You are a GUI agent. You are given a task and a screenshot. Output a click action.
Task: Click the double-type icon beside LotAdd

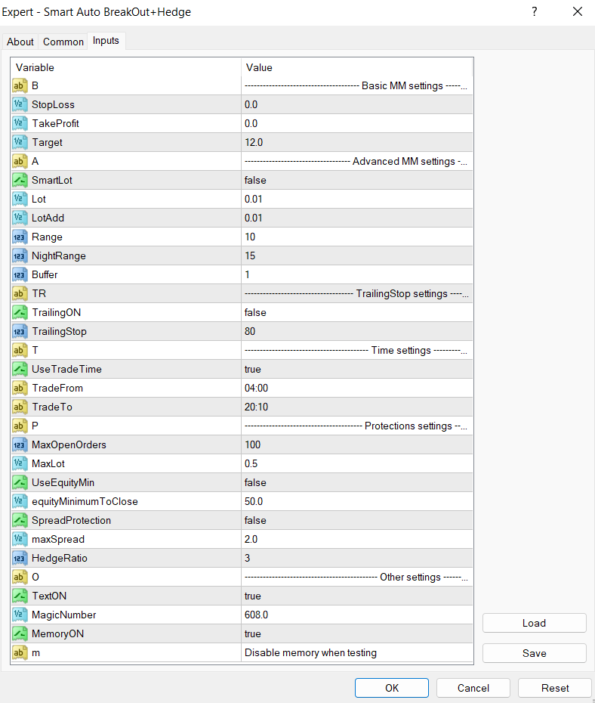click(20, 218)
